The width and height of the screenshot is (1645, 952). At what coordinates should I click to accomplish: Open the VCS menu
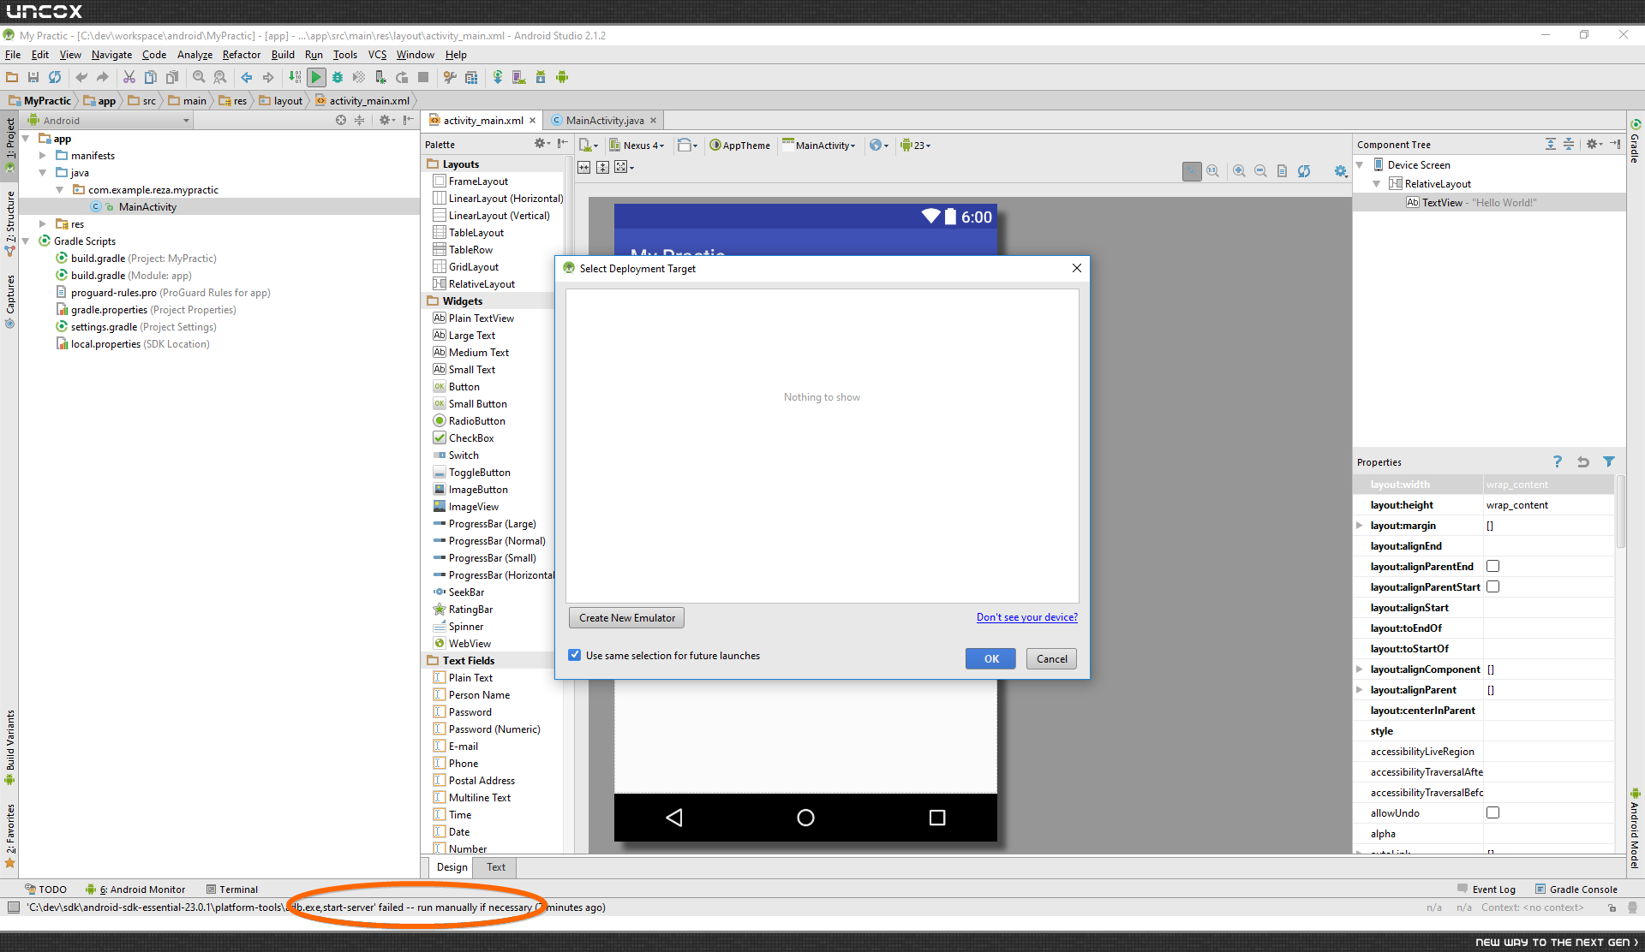pos(377,55)
